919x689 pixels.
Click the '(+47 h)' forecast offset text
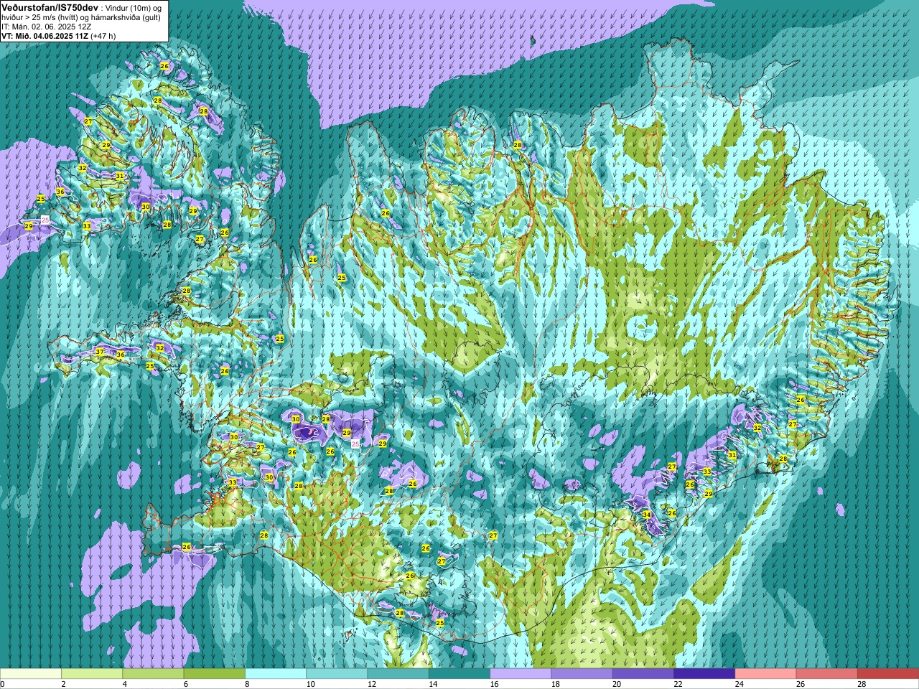(103, 36)
